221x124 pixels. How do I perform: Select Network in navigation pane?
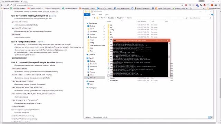click(91, 81)
